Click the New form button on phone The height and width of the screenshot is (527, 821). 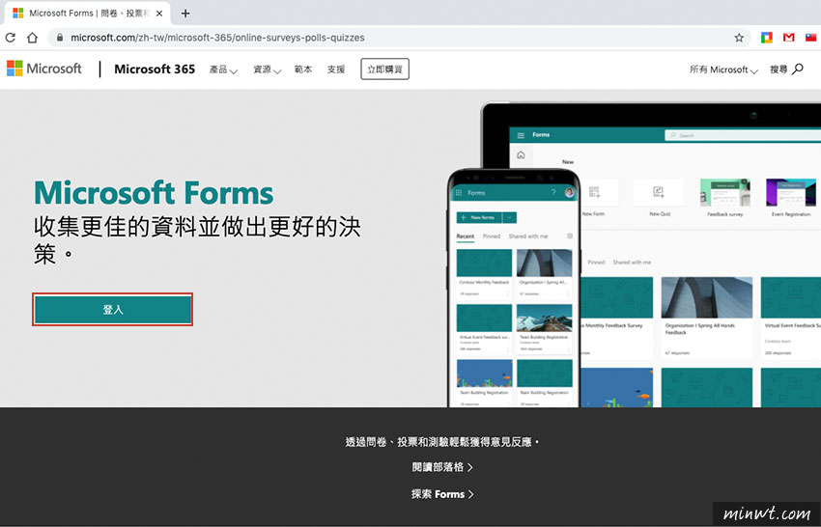coord(479,217)
